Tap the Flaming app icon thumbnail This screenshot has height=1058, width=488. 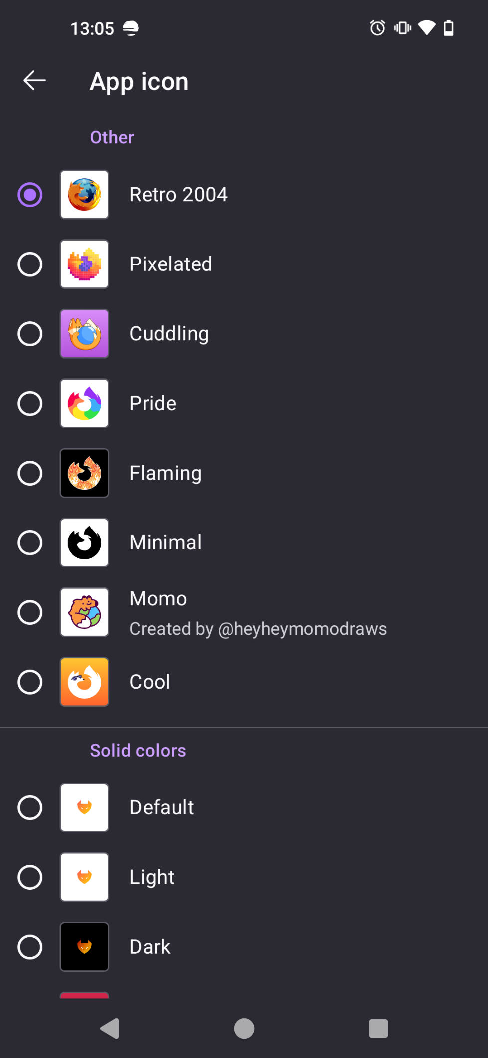[84, 473]
